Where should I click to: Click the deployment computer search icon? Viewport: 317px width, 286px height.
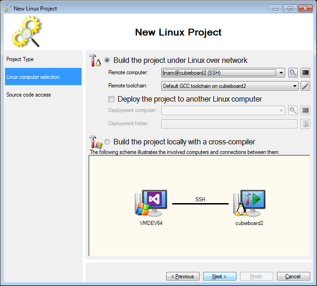point(293,110)
